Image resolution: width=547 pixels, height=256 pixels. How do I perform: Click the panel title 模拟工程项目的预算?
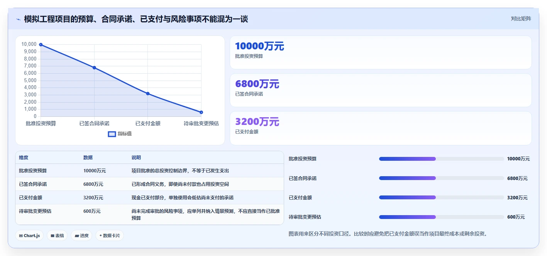136,19
